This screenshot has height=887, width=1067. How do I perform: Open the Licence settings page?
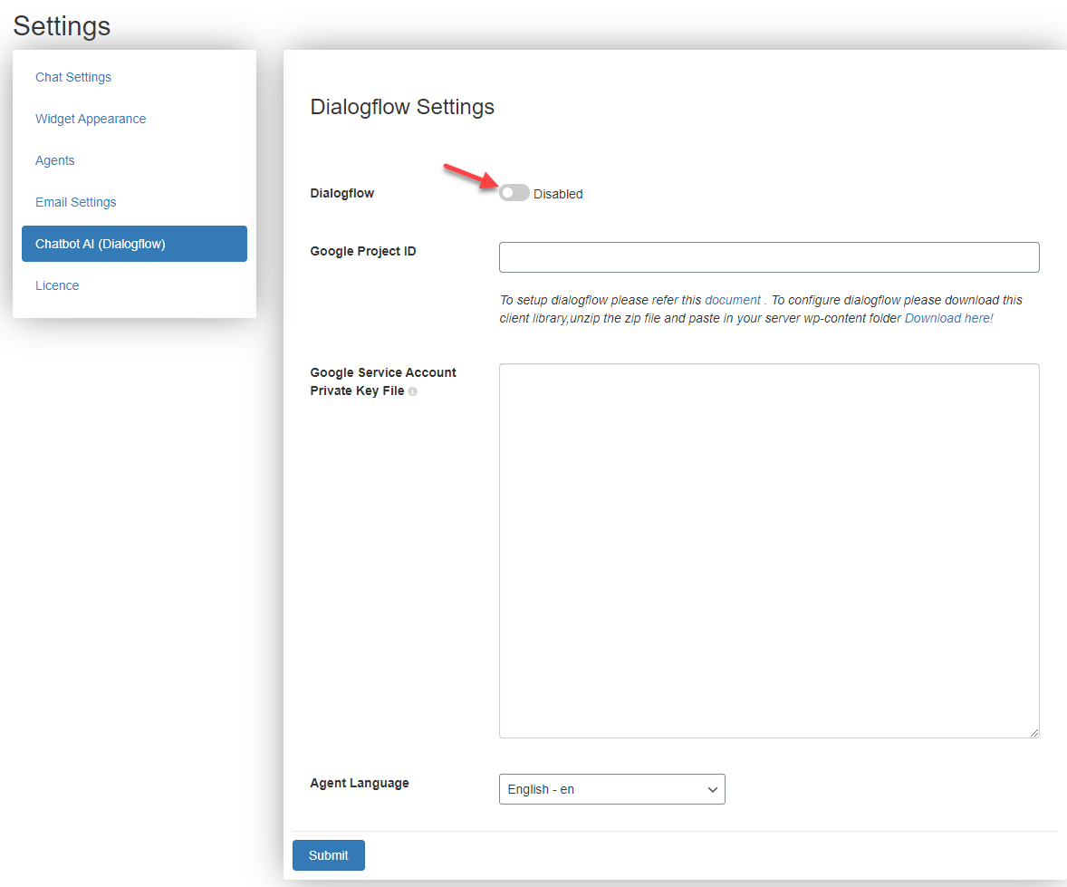57,285
